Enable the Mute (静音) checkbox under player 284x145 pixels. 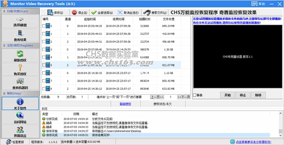click(x=195, y=95)
